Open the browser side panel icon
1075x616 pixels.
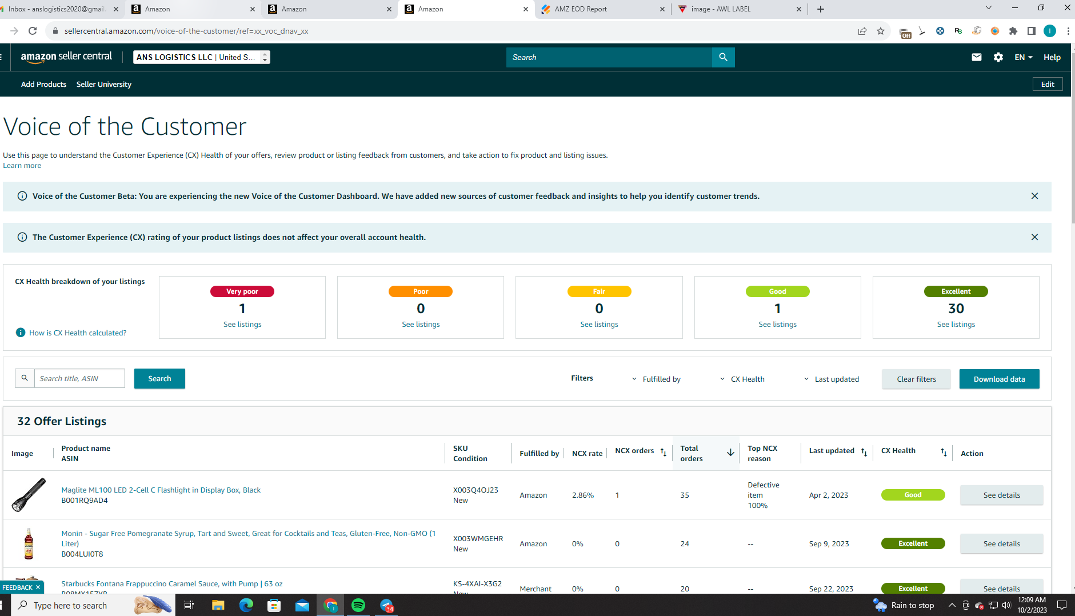pyautogui.click(x=1032, y=31)
